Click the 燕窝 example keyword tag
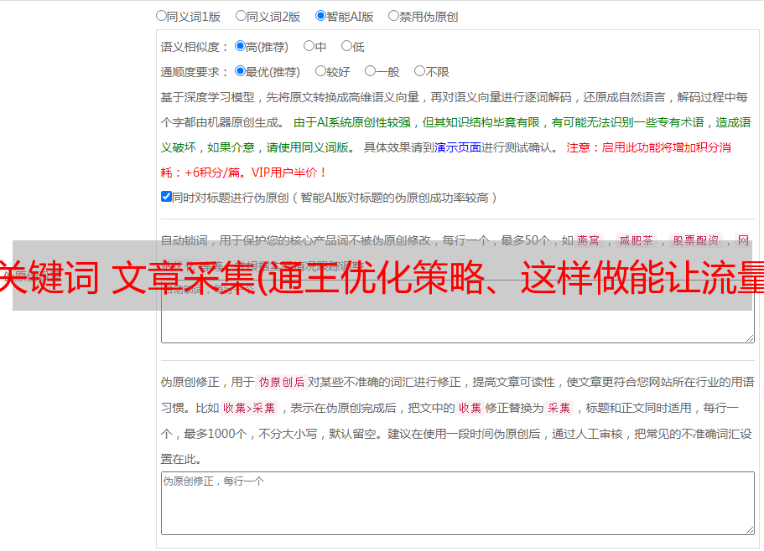This screenshot has height=551, width=764. point(588,240)
